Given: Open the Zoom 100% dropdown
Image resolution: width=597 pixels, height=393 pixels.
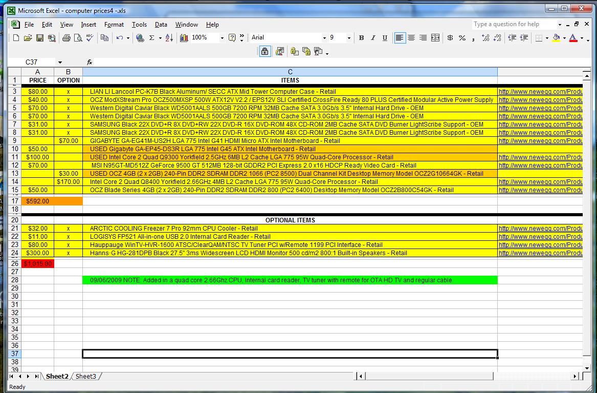Looking at the screenshot, I should (x=222, y=38).
